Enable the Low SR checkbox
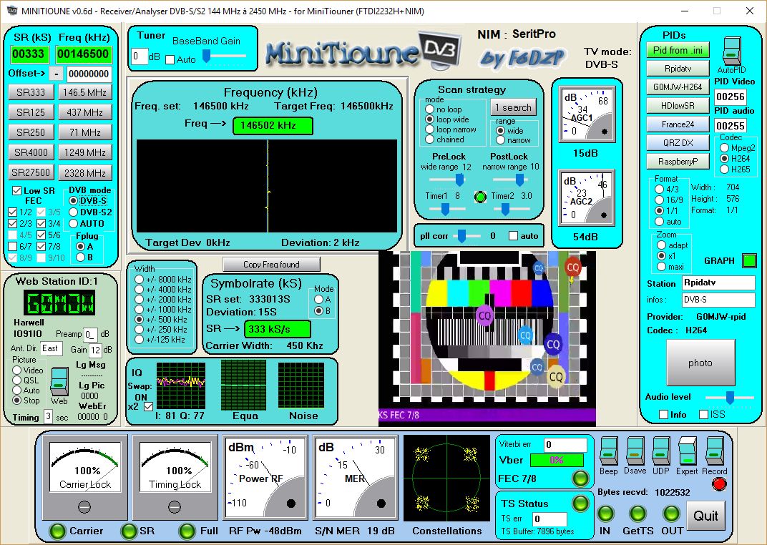 (17, 191)
